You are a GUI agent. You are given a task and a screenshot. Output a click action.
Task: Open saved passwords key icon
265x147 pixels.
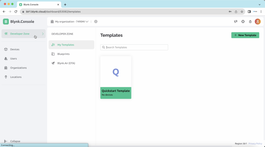point(230,12)
